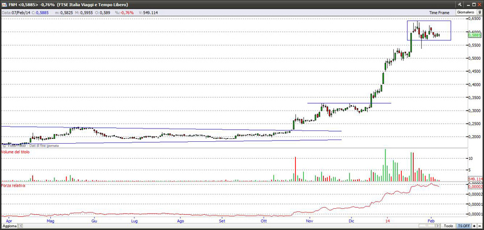The height and width of the screenshot is (230, 484).
Task: Click the green 0,5885 price tag
Action: point(474,36)
